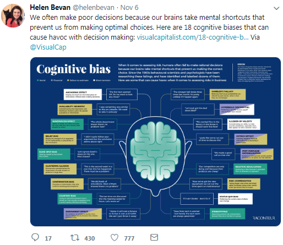This screenshot has width=283, height=245.
Task: Click the brain illustration in the infographic
Action: point(155,151)
